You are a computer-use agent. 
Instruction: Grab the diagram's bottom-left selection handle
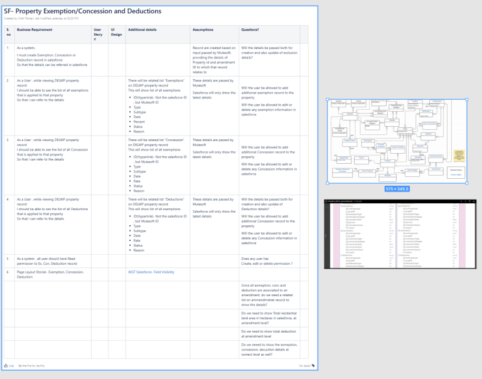[328, 183]
